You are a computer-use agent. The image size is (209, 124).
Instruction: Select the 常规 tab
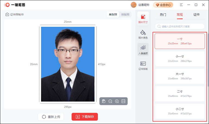coord(180,15)
